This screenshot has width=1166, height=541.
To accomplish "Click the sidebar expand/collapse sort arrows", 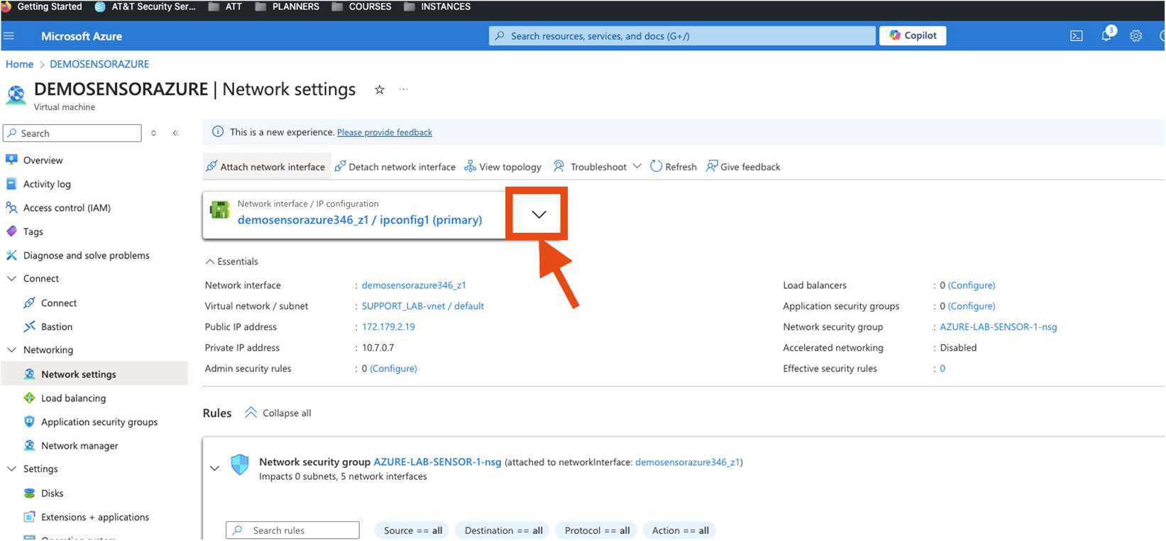I will [x=153, y=133].
